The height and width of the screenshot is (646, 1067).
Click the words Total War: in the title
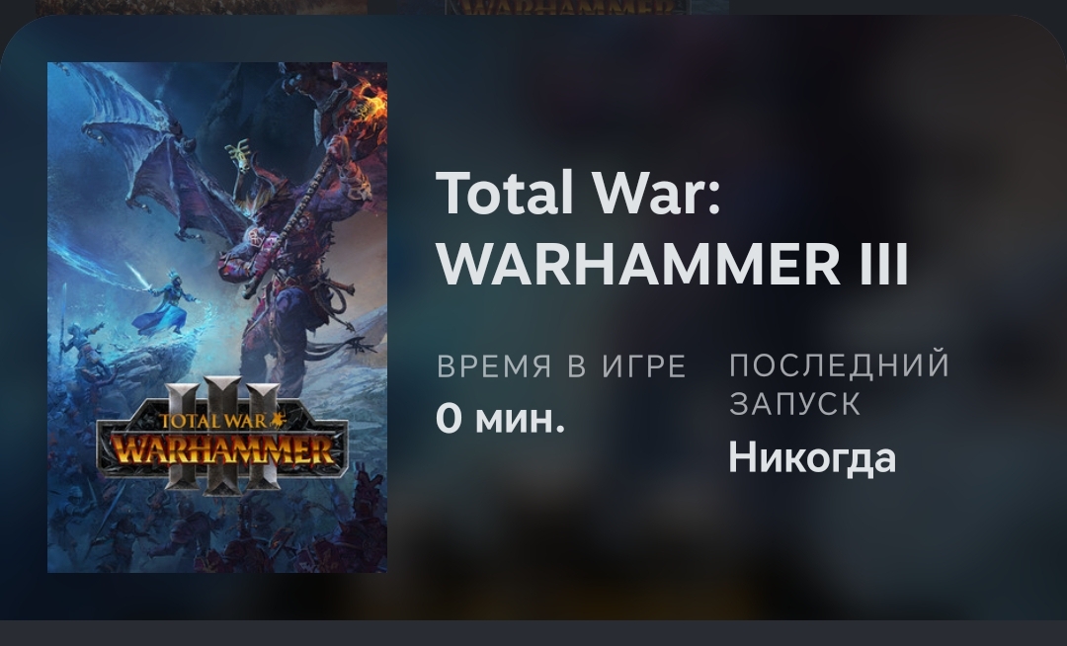click(578, 193)
